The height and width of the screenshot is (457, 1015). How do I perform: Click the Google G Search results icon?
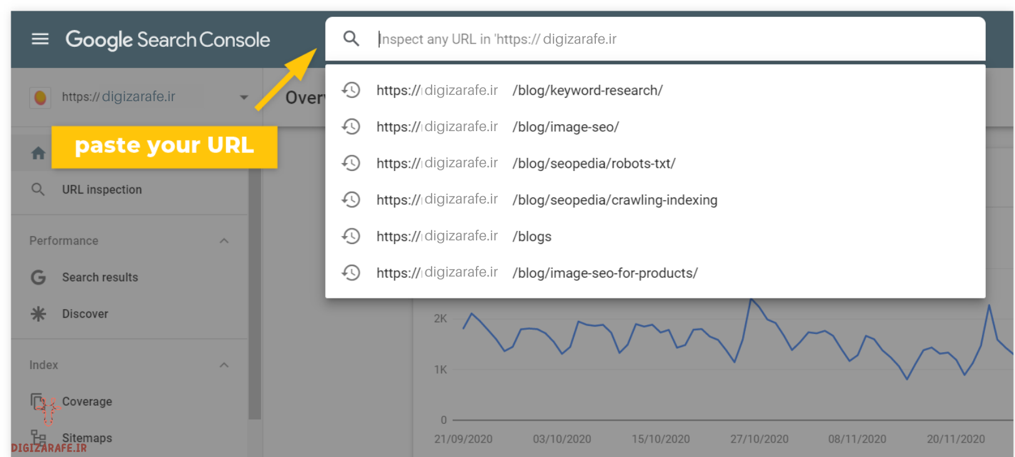coord(38,277)
